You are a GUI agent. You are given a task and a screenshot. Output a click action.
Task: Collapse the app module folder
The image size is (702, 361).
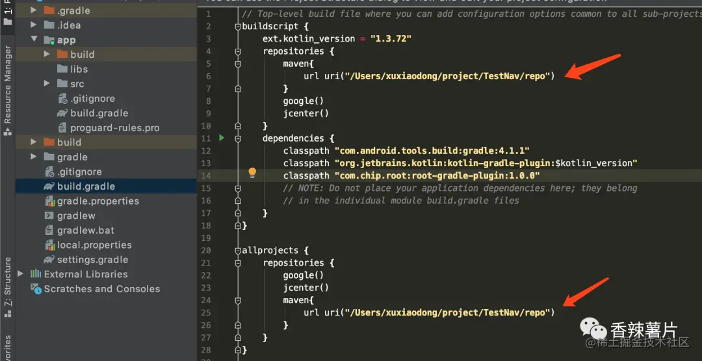(34, 40)
